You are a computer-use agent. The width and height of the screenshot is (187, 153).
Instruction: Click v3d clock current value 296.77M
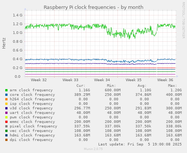point(82,108)
